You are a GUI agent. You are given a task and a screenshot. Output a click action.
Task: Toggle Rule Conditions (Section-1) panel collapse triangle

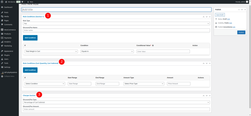pos(210,17)
